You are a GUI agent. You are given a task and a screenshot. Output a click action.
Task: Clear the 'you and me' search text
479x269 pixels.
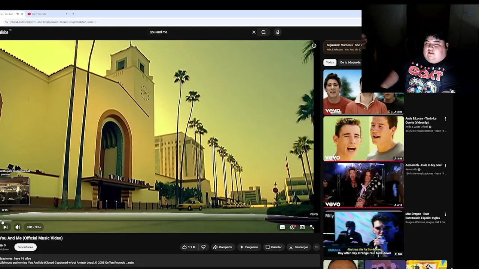254,32
